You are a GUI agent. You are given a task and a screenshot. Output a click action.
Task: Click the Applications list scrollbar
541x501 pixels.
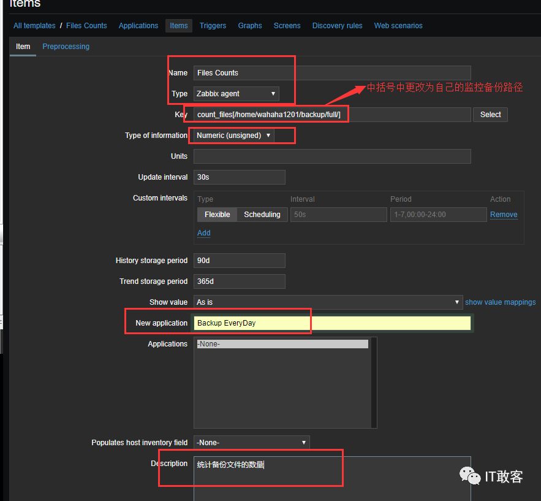coord(374,383)
